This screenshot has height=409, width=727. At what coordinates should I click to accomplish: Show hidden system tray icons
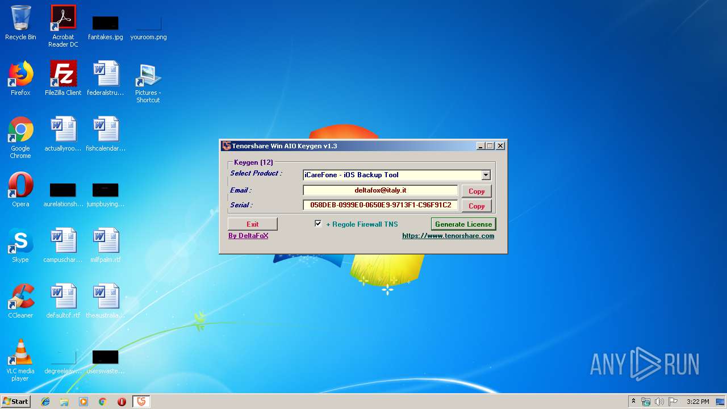pyautogui.click(x=633, y=402)
